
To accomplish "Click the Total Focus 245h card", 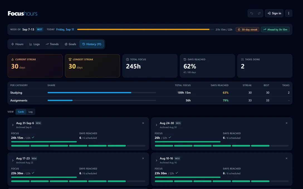I will (150, 66).
